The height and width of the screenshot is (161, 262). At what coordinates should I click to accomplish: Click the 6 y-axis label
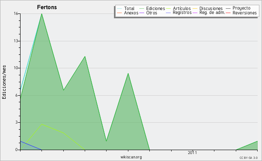coord(17,95)
